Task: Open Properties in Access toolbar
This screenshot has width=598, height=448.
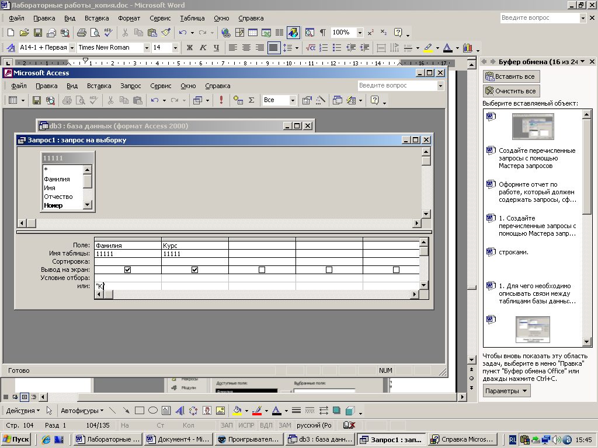Action: [x=307, y=100]
